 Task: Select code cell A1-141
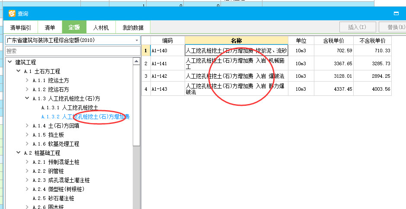[x=167, y=63]
